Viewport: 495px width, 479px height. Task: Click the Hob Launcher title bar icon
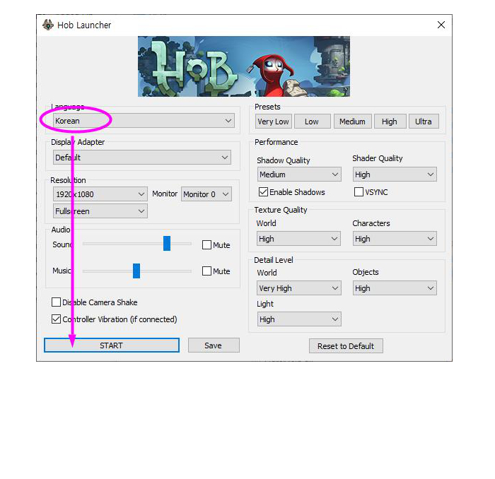pyautogui.click(x=48, y=25)
